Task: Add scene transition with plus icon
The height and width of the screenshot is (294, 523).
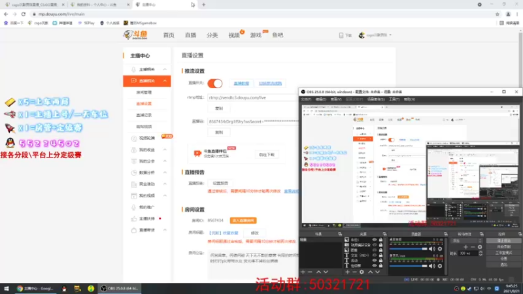Action: tap(465, 247)
